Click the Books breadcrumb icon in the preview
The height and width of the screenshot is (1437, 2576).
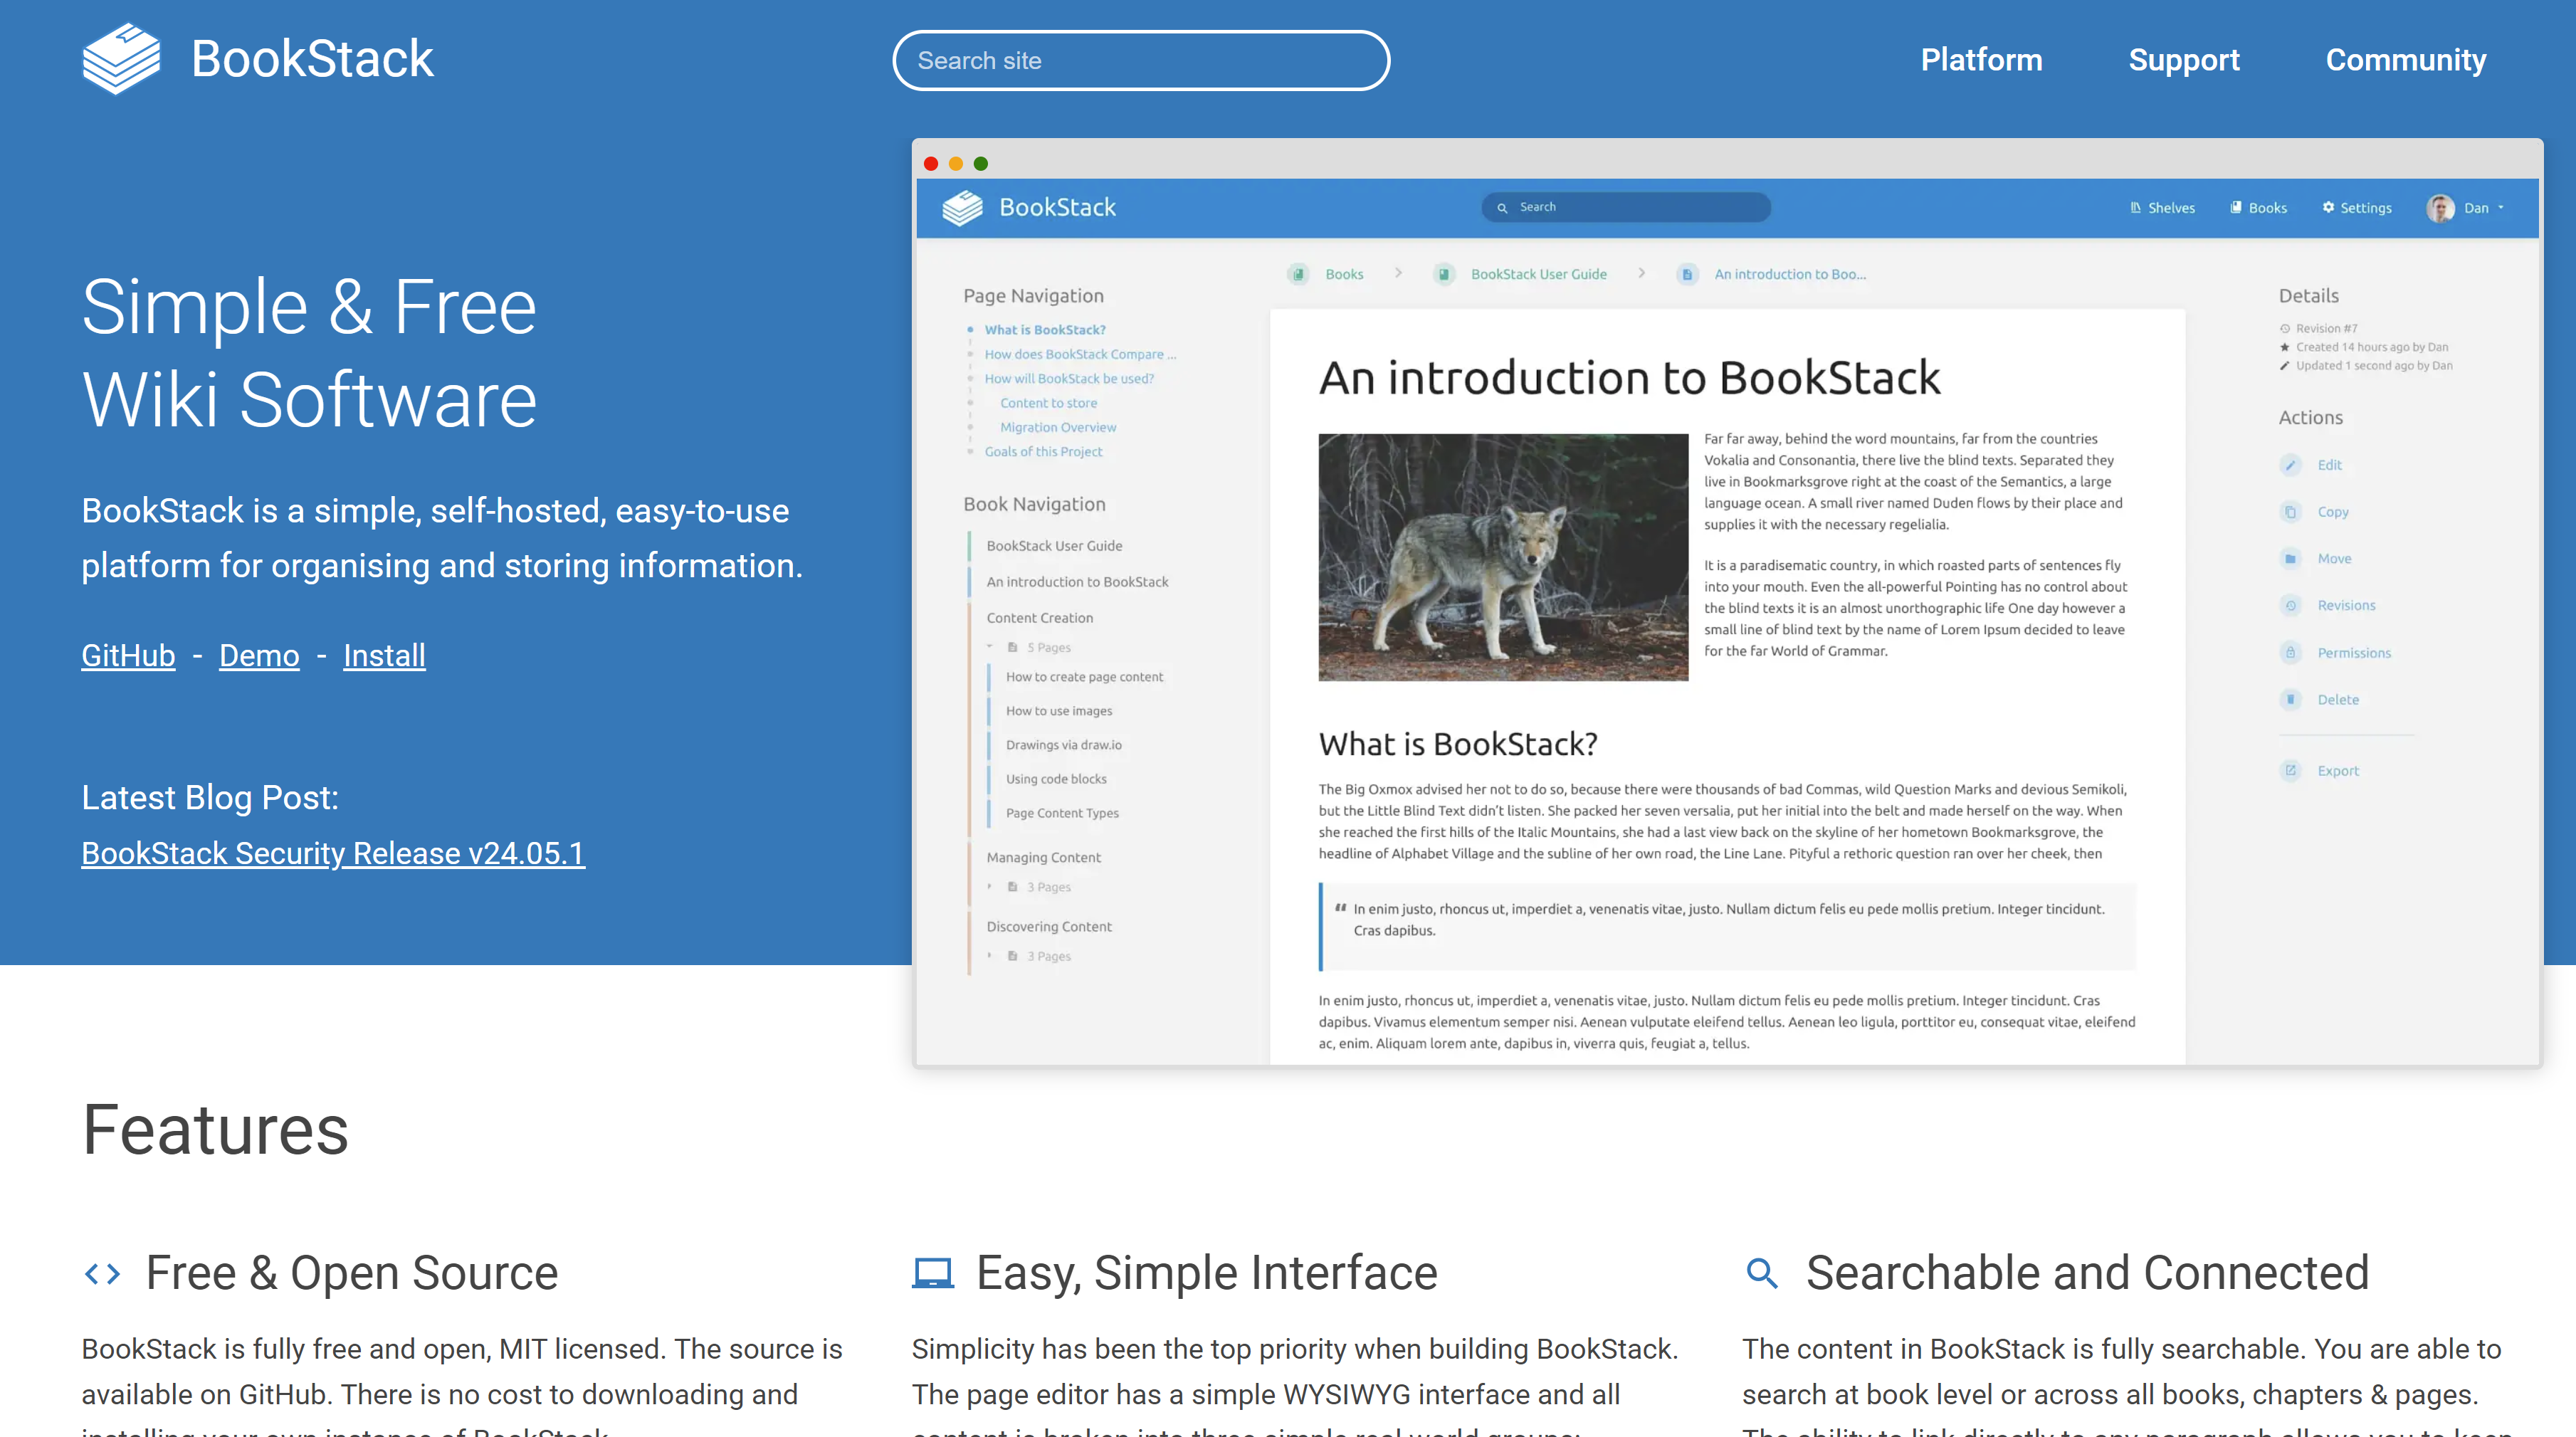[1298, 274]
